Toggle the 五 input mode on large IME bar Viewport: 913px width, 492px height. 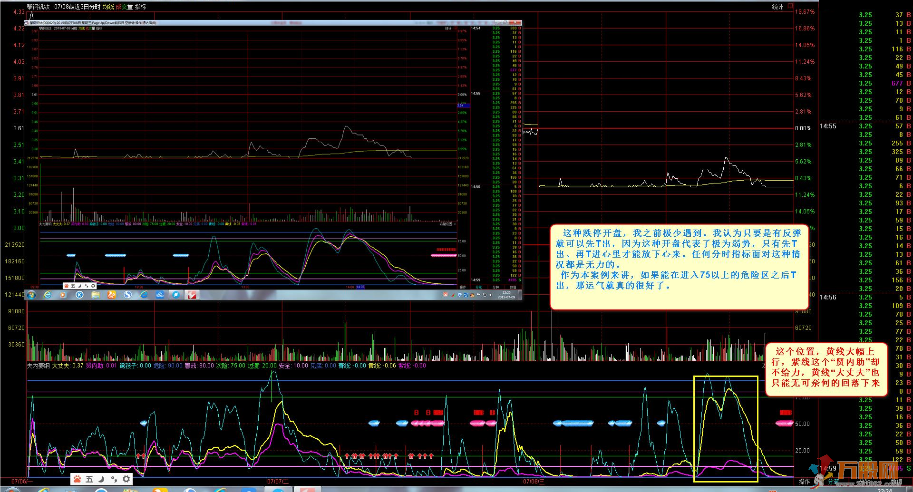(x=89, y=479)
